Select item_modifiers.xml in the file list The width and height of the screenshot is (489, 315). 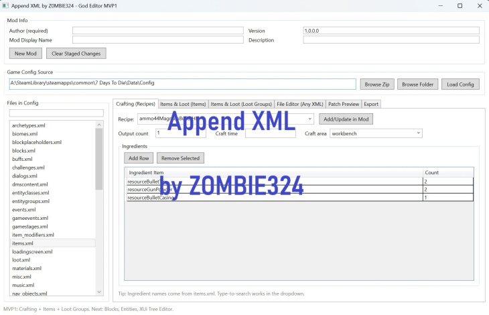52,235
